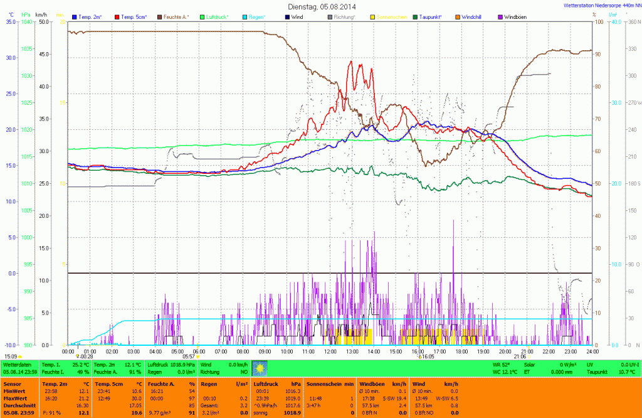The height and width of the screenshot is (418, 642).
Task: Click the cyan Regen legend square
Action: coord(245,16)
